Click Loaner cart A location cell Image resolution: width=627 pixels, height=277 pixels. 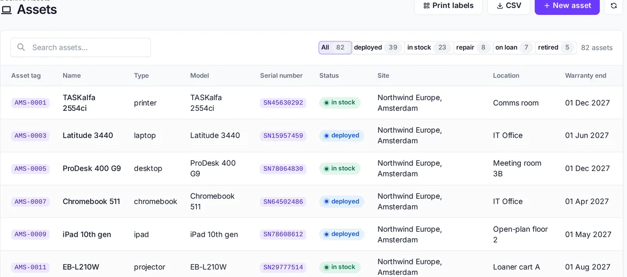click(517, 267)
